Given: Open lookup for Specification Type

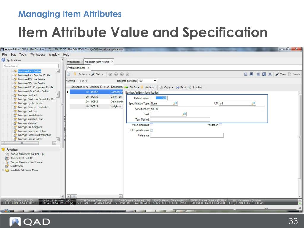Looking at the screenshot, I should coord(175,103).
